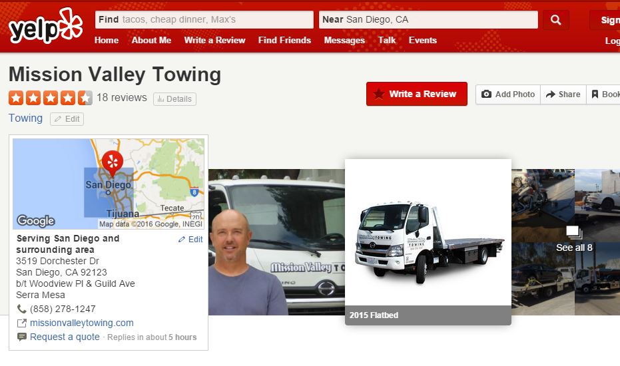Click the Serra Mesa neighborhood text
Screen dimensions: 620x366
41,295
